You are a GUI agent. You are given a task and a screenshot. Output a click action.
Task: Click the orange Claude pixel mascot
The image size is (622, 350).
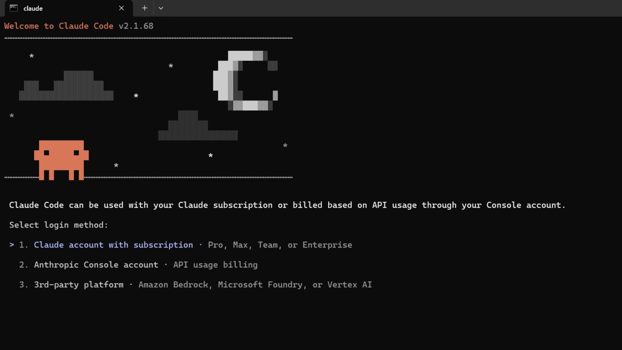61,159
